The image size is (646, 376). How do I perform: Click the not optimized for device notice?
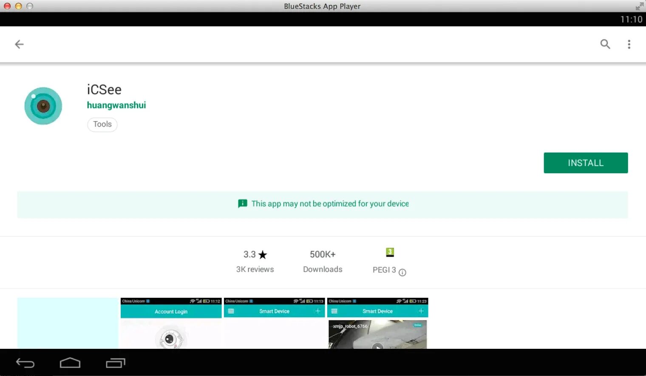click(323, 204)
